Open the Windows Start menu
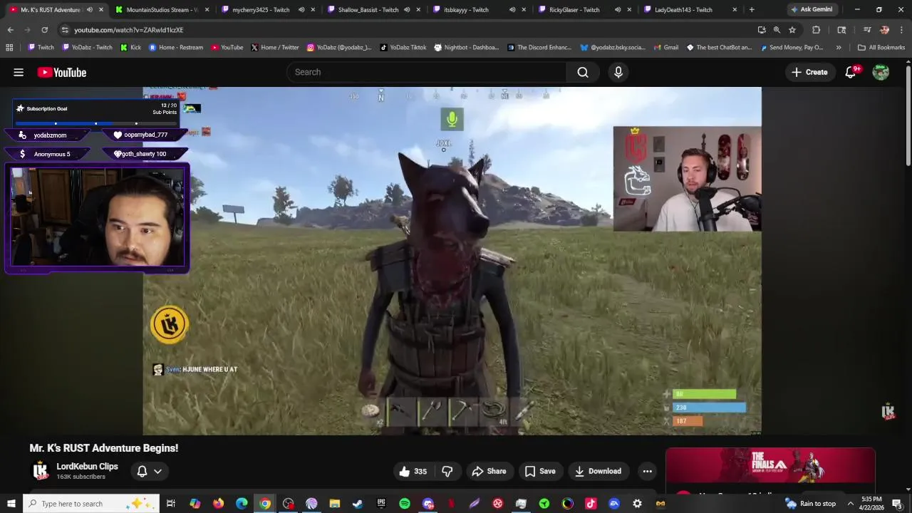 point(11,504)
